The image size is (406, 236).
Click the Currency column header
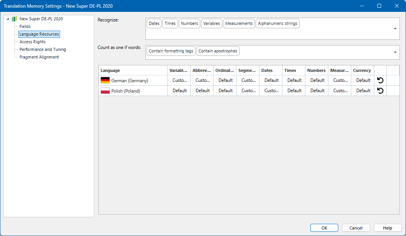[x=362, y=70]
